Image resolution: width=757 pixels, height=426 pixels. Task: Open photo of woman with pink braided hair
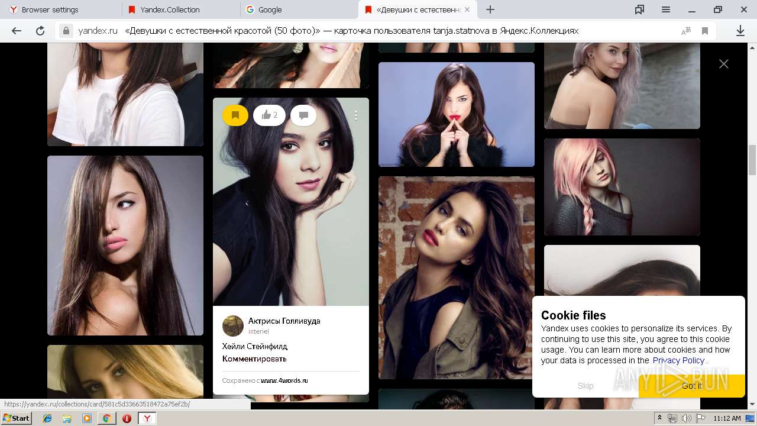pos(622,187)
